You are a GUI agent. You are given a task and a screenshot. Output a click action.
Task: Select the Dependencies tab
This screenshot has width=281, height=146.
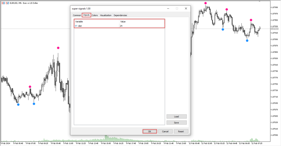pyautogui.click(x=120, y=15)
